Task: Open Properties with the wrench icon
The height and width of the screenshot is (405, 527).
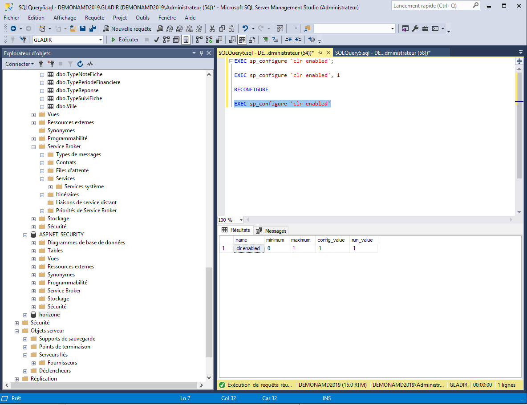Action: pyautogui.click(x=415, y=28)
